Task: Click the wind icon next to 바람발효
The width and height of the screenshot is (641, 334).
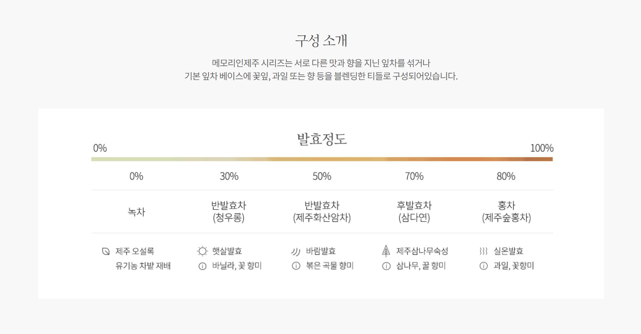Action: pos(295,251)
